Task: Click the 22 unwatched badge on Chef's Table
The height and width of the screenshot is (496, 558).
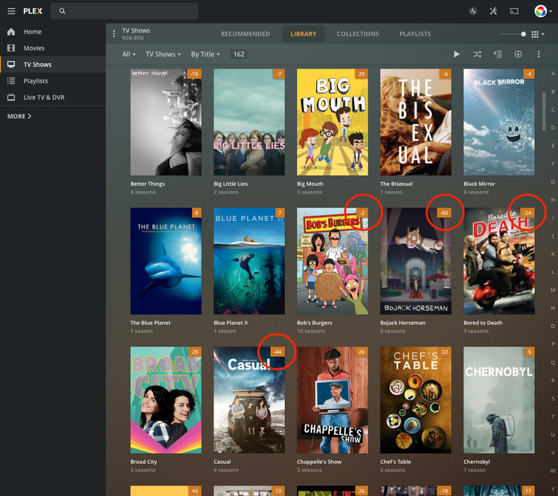Action: coord(445,352)
